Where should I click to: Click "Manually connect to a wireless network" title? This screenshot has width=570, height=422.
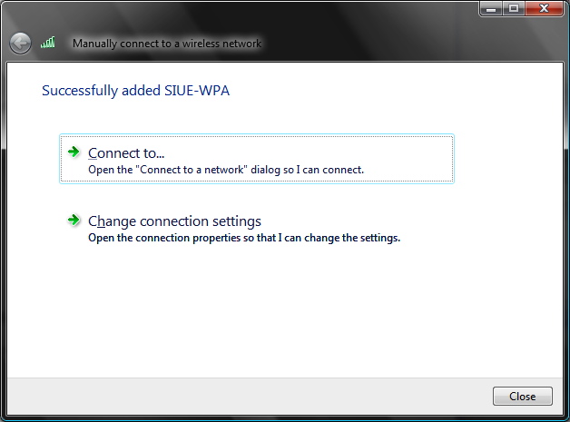(x=166, y=44)
